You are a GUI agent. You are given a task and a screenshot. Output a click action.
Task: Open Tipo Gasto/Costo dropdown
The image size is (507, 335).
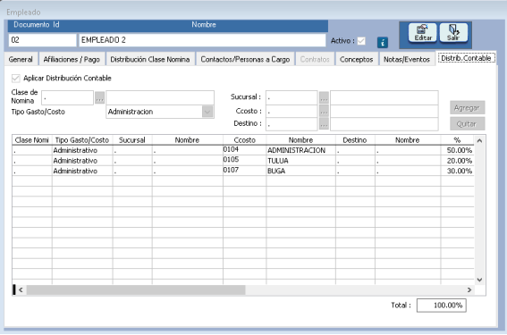pos(207,112)
